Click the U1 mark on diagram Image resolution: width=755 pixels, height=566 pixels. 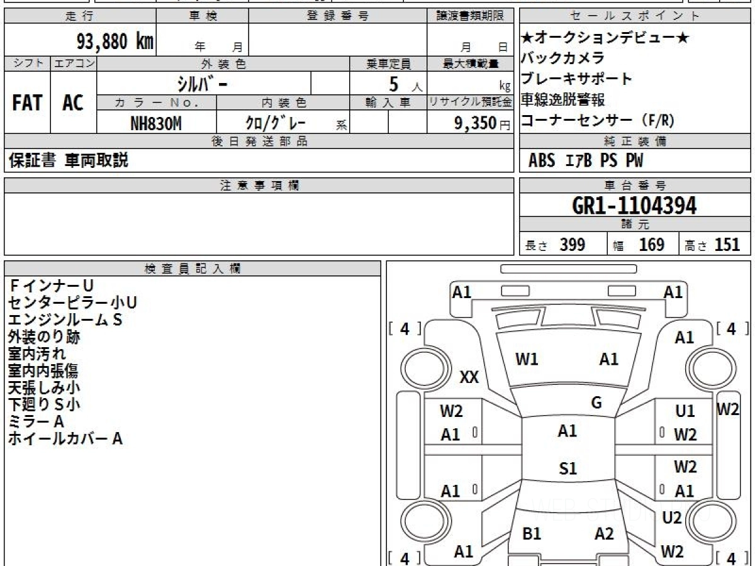(685, 411)
